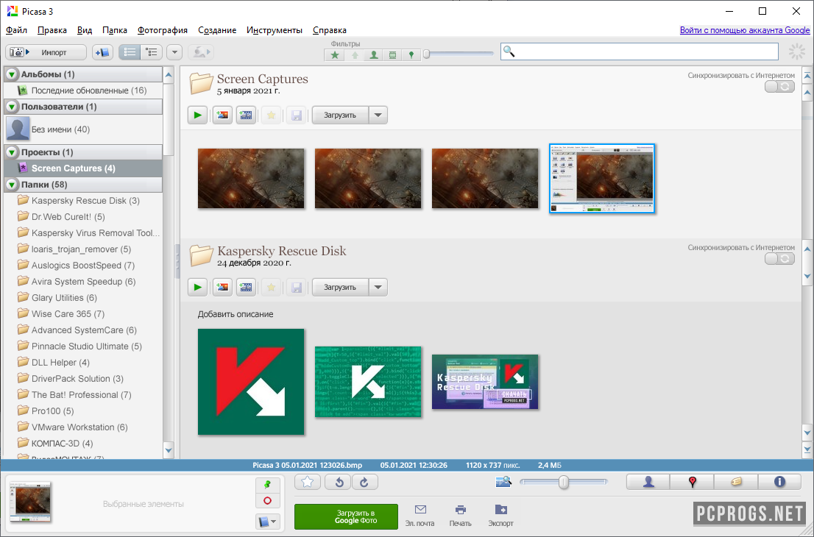Show the Places map panel
The image size is (814, 537).
(692, 482)
